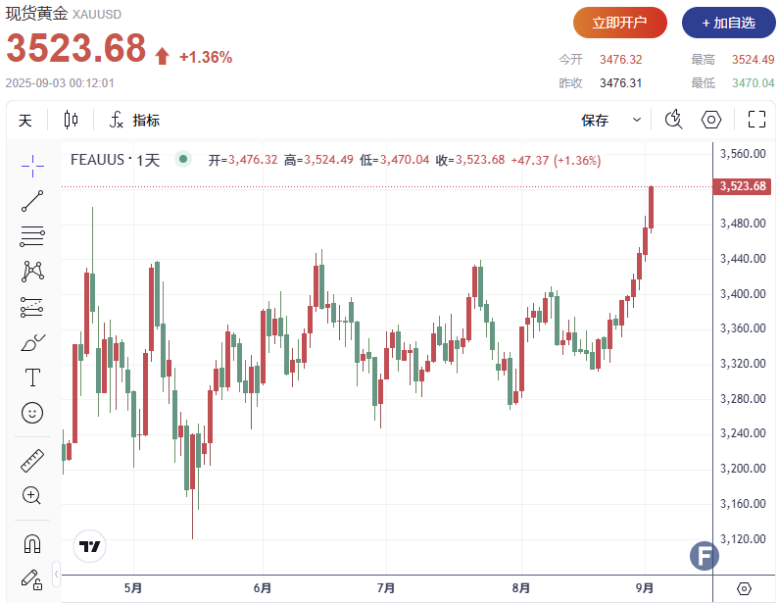Toggle magnet mode for drawings
The height and width of the screenshot is (603, 779).
32,542
